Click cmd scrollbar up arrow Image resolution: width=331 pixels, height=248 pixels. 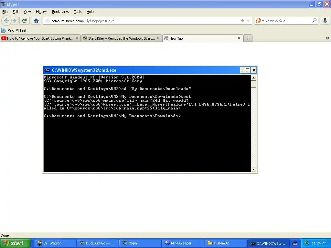point(253,78)
